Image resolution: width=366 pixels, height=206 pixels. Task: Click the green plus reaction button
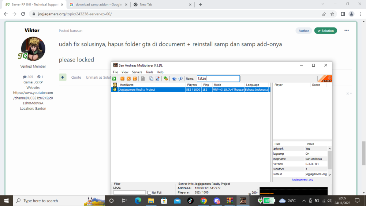63,77
